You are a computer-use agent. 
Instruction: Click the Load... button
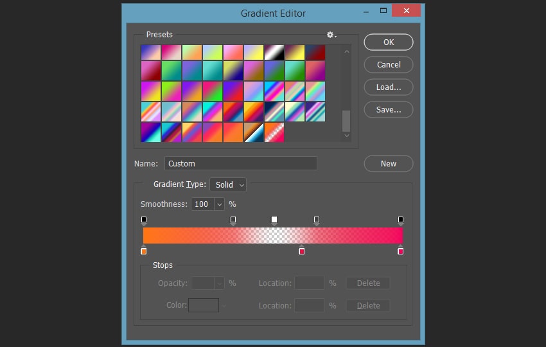point(389,87)
